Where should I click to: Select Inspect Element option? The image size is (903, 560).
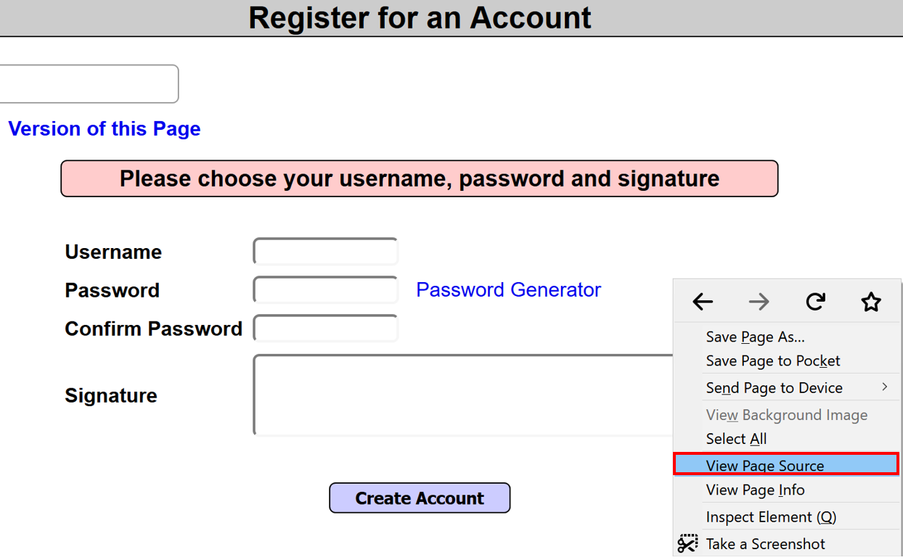coord(771,517)
